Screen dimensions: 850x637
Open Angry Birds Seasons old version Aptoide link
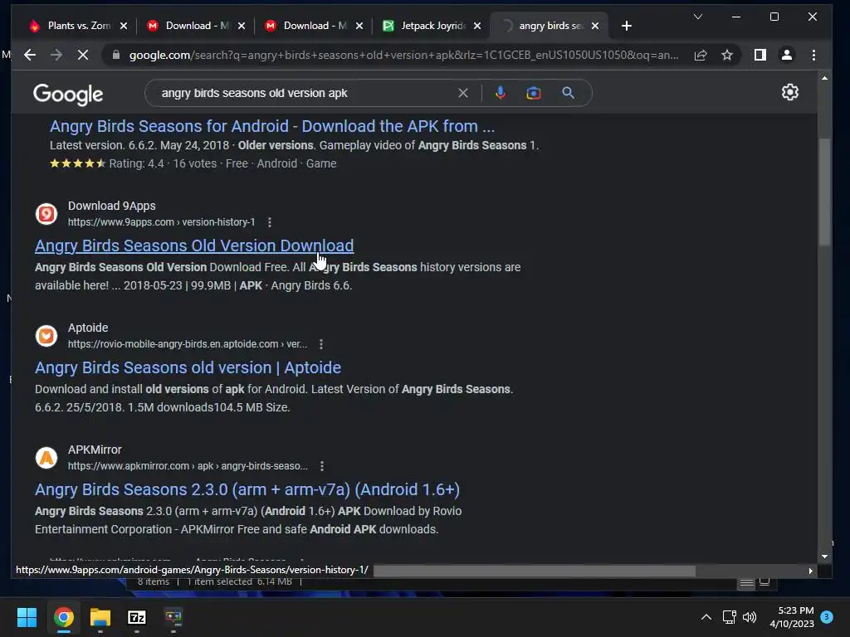click(x=188, y=367)
